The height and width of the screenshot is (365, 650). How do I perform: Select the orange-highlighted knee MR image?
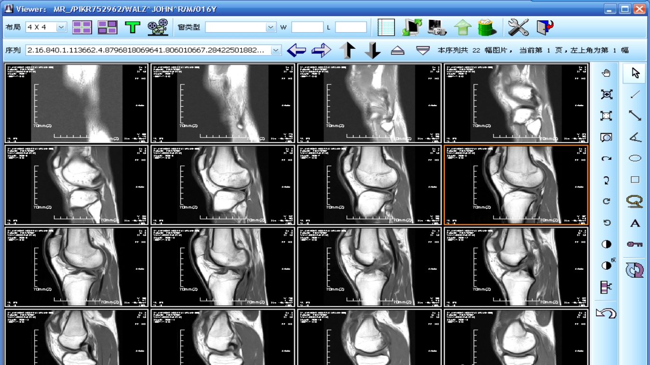(516, 185)
